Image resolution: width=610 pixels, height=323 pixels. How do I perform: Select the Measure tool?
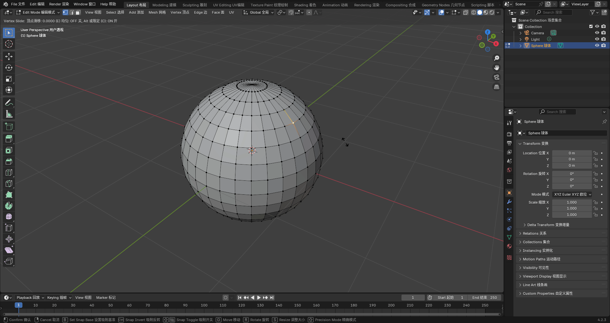click(9, 114)
